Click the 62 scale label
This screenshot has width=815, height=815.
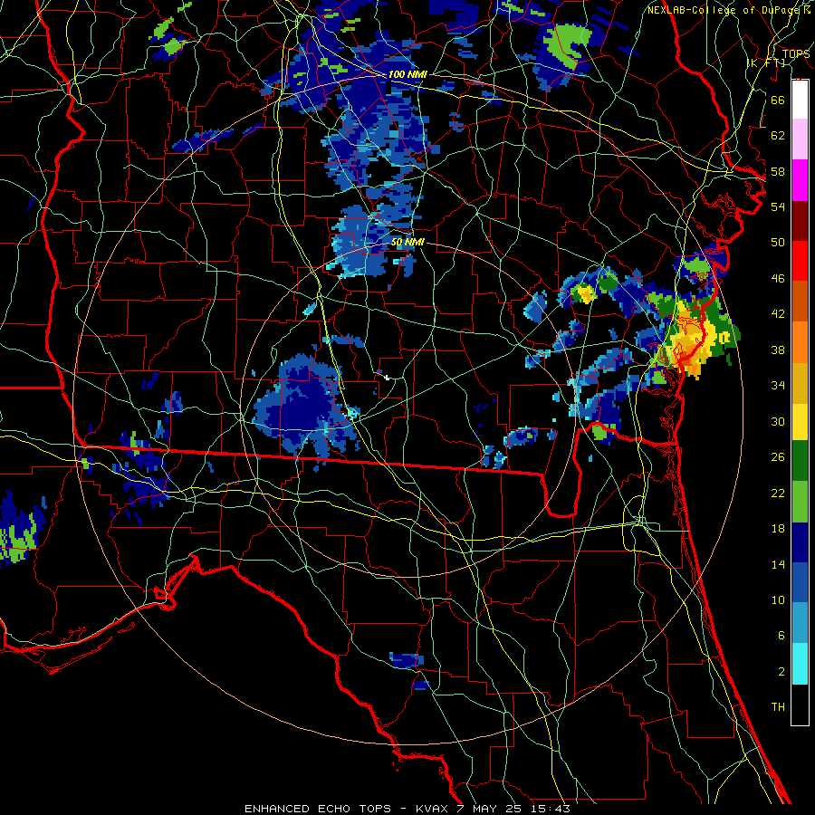(x=778, y=136)
